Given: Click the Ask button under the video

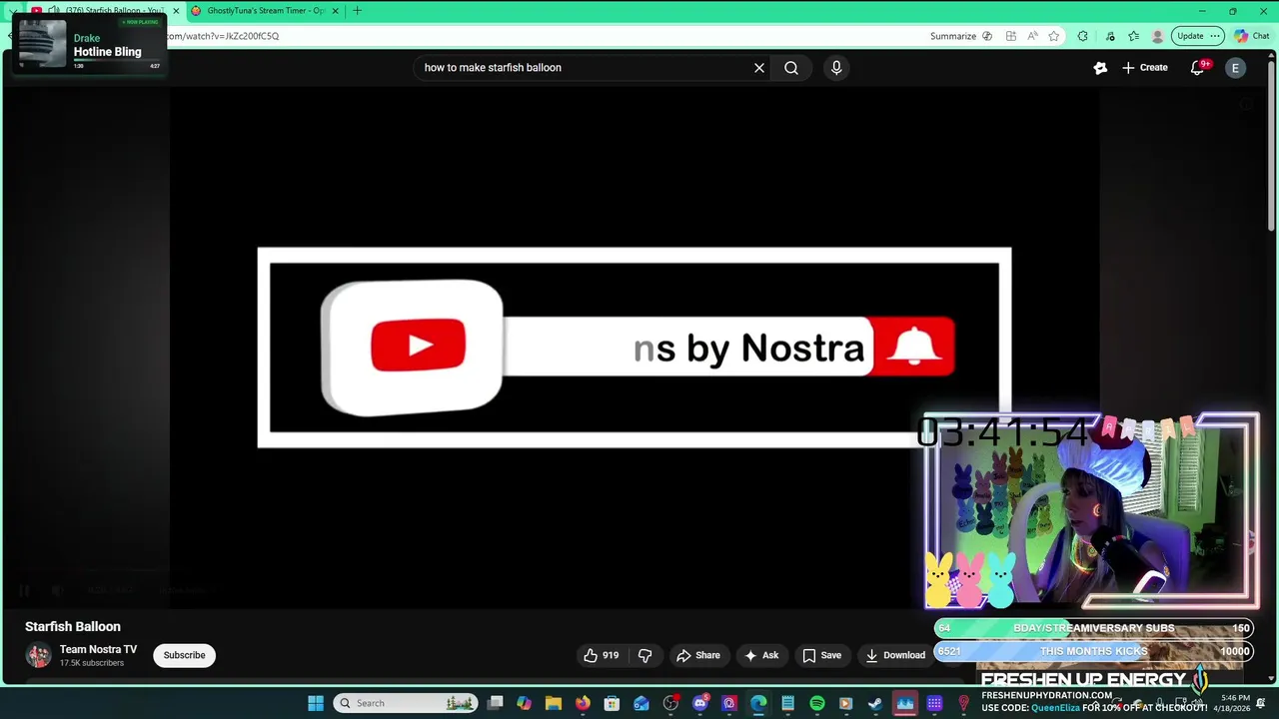Looking at the screenshot, I should pos(760,655).
